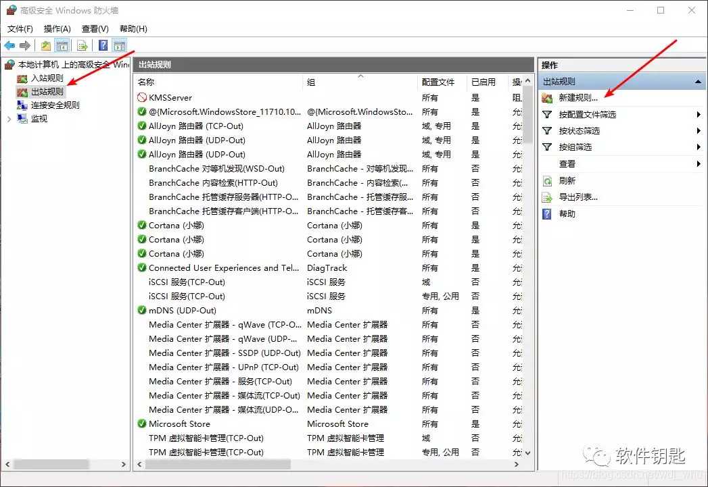Click the funnel icon for 按组筛选
This screenshot has width=708, height=487.
point(547,147)
